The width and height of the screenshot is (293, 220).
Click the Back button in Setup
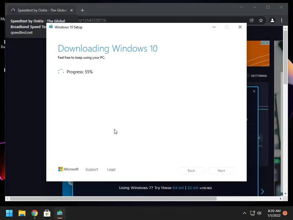pos(191,171)
